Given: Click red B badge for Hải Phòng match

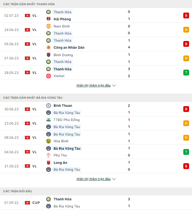Looking at the screenshot, I should click(186, 15).
